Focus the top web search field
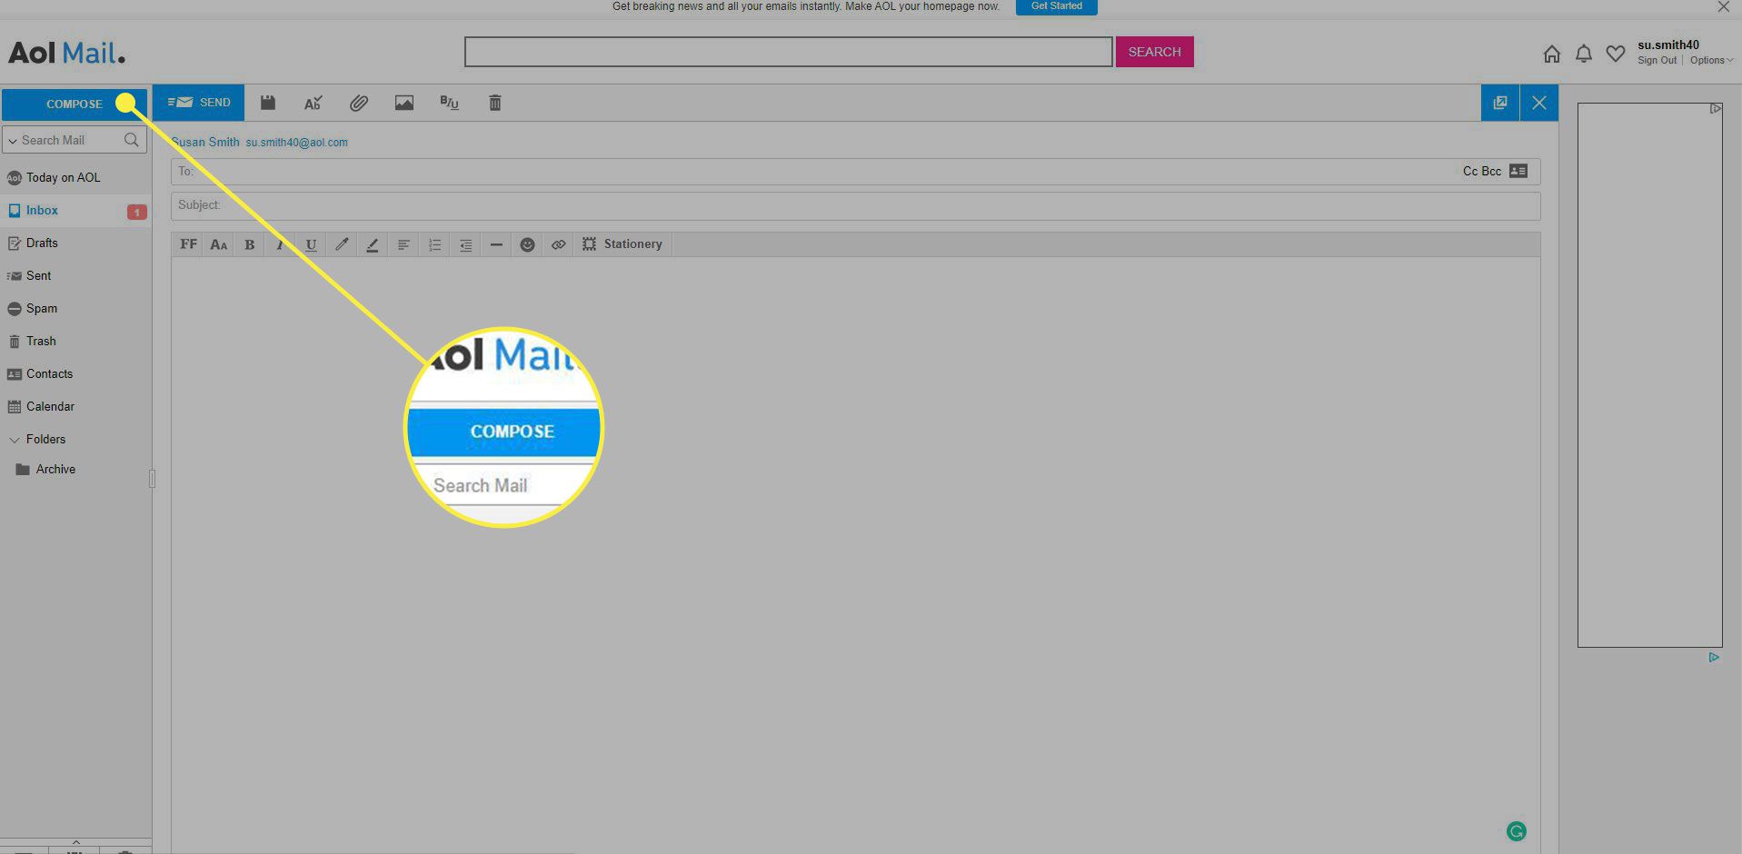The height and width of the screenshot is (854, 1742). tap(788, 52)
